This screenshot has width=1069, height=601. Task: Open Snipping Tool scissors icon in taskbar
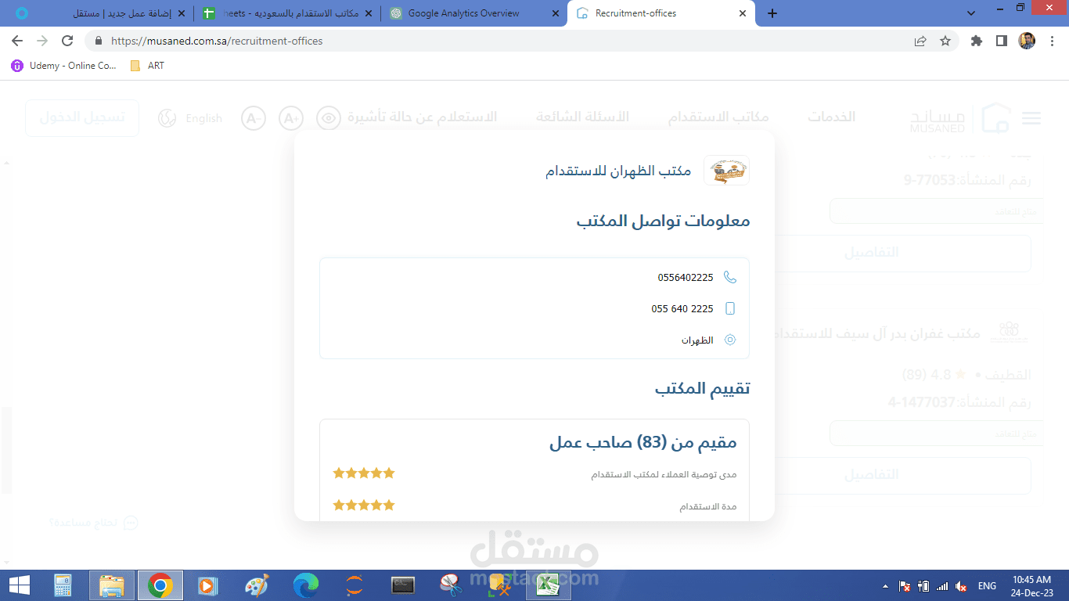pyautogui.click(x=452, y=585)
